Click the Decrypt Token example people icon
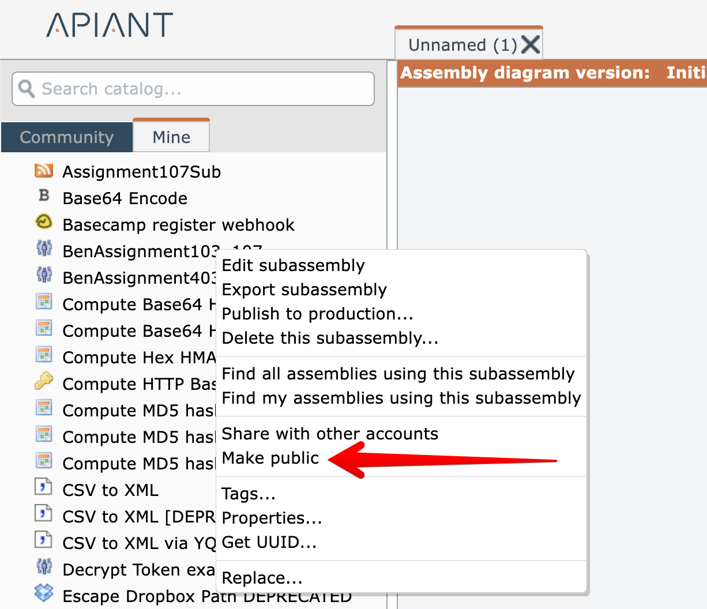The height and width of the screenshot is (609, 707). (x=44, y=567)
